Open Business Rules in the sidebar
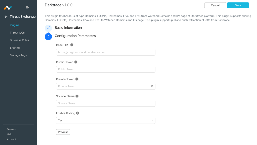 tap(19, 40)
